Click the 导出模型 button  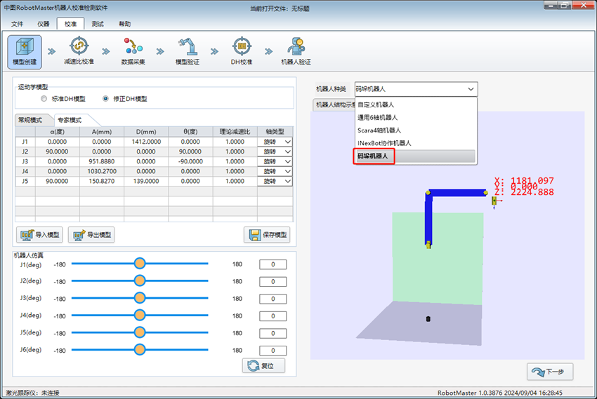point(91,235)
